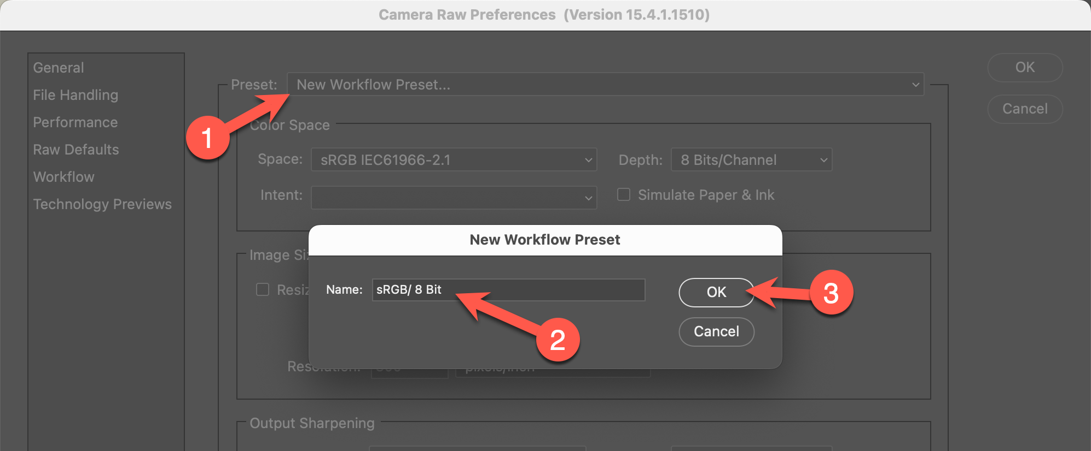Viewport: 1091px width, 451px height.
Task: Open the Intent dropdown
Action: pyautogui.click(x=454, y=197)
